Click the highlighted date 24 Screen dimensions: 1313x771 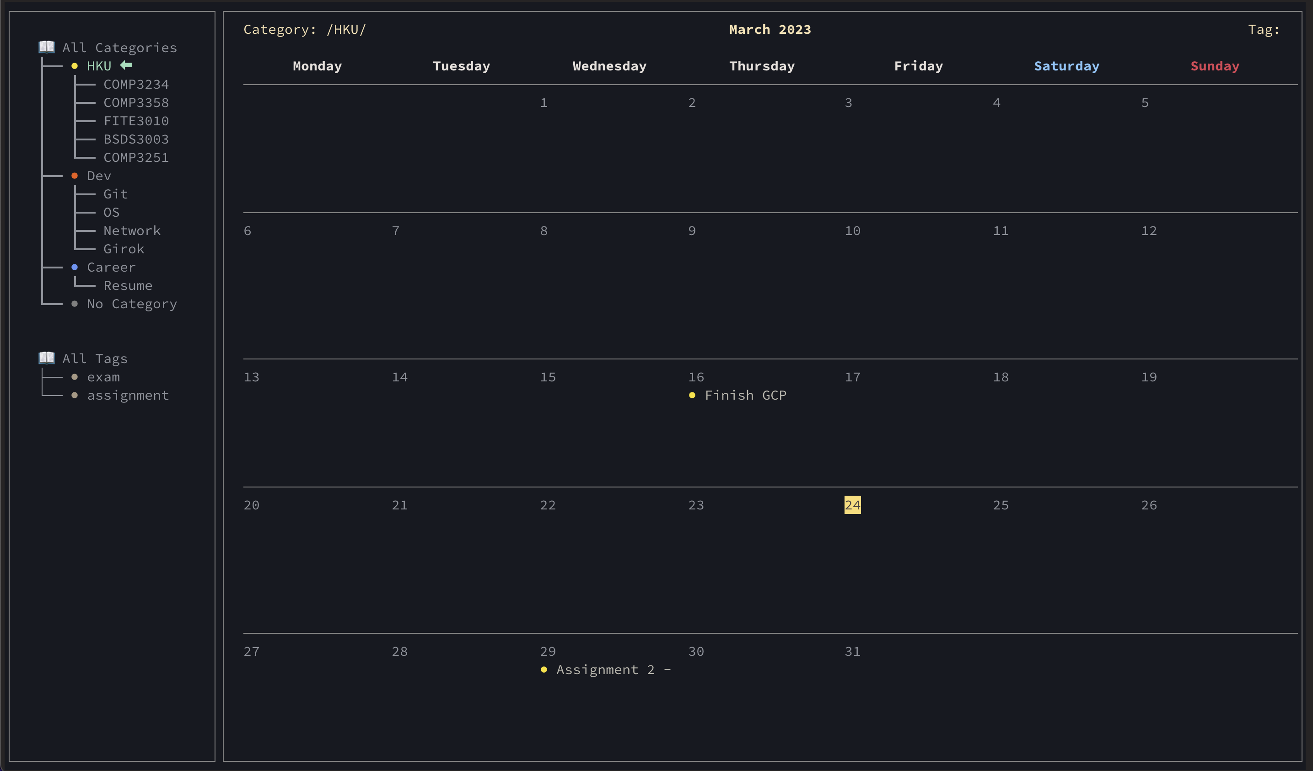(852, 505)
